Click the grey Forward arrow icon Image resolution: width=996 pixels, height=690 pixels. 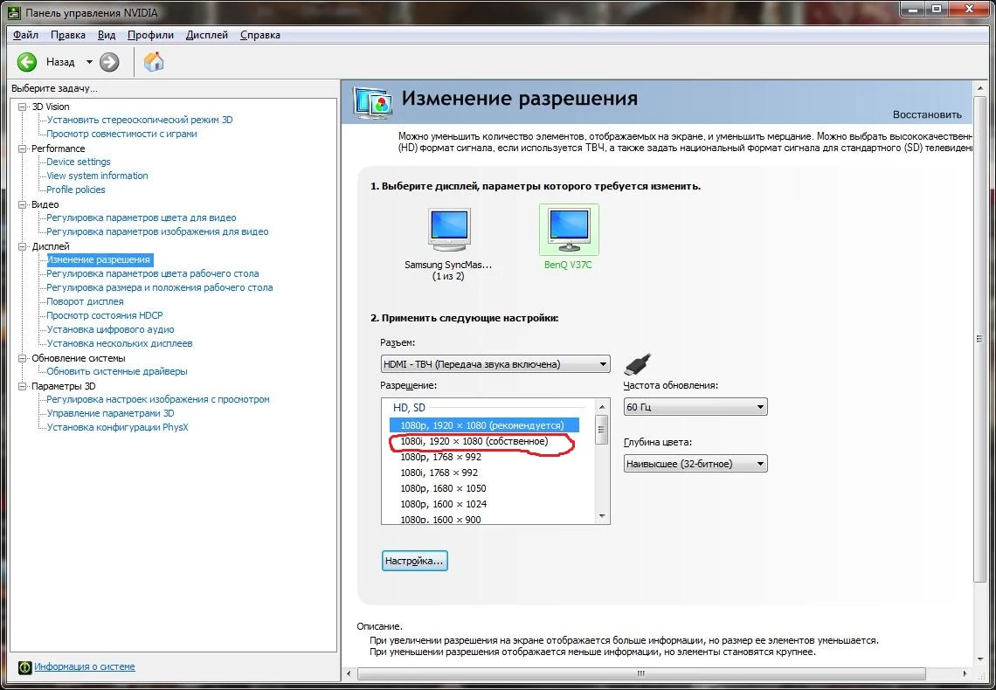click(109, 61)
